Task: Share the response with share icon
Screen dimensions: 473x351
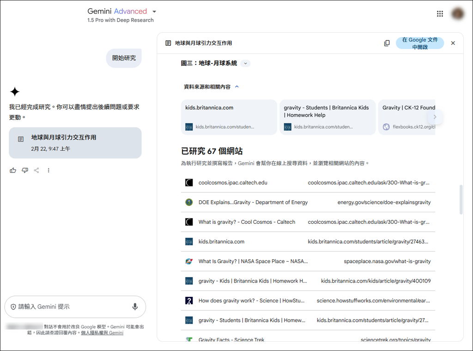Action: click(36, 170)
